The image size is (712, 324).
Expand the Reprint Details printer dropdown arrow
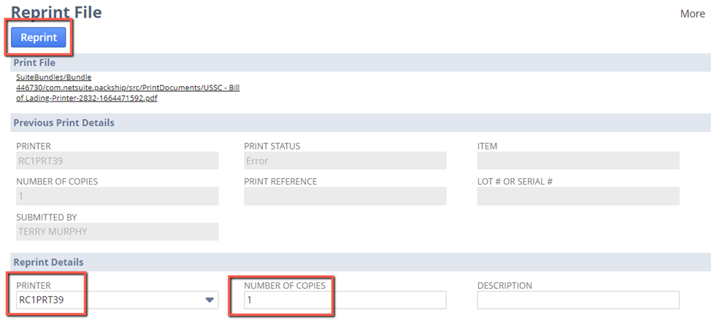(210, 300)
